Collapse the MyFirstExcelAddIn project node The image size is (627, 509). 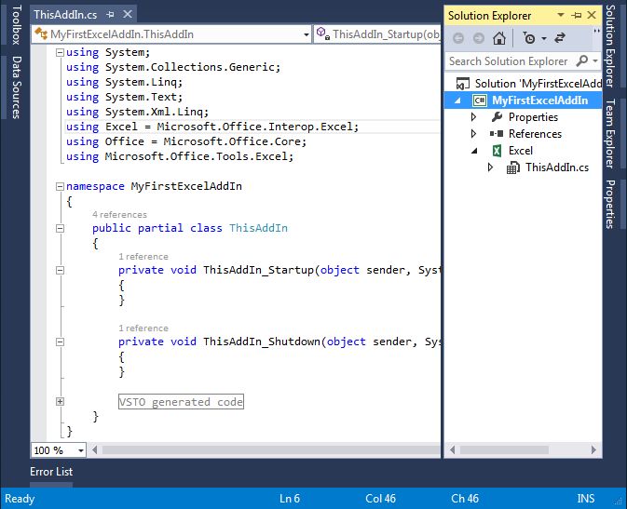tap(457, 100)
